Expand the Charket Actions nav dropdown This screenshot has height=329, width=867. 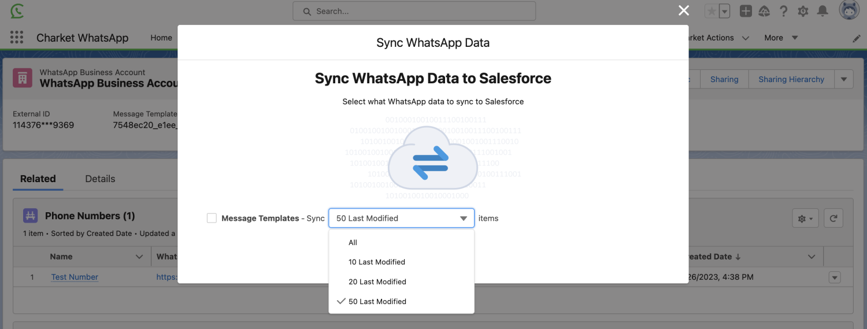coord(746,38)
